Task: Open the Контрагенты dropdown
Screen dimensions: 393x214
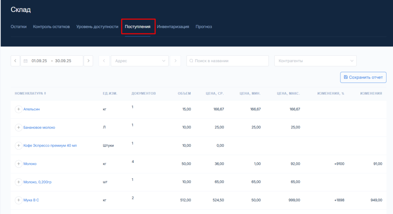Action: (315, 61)
